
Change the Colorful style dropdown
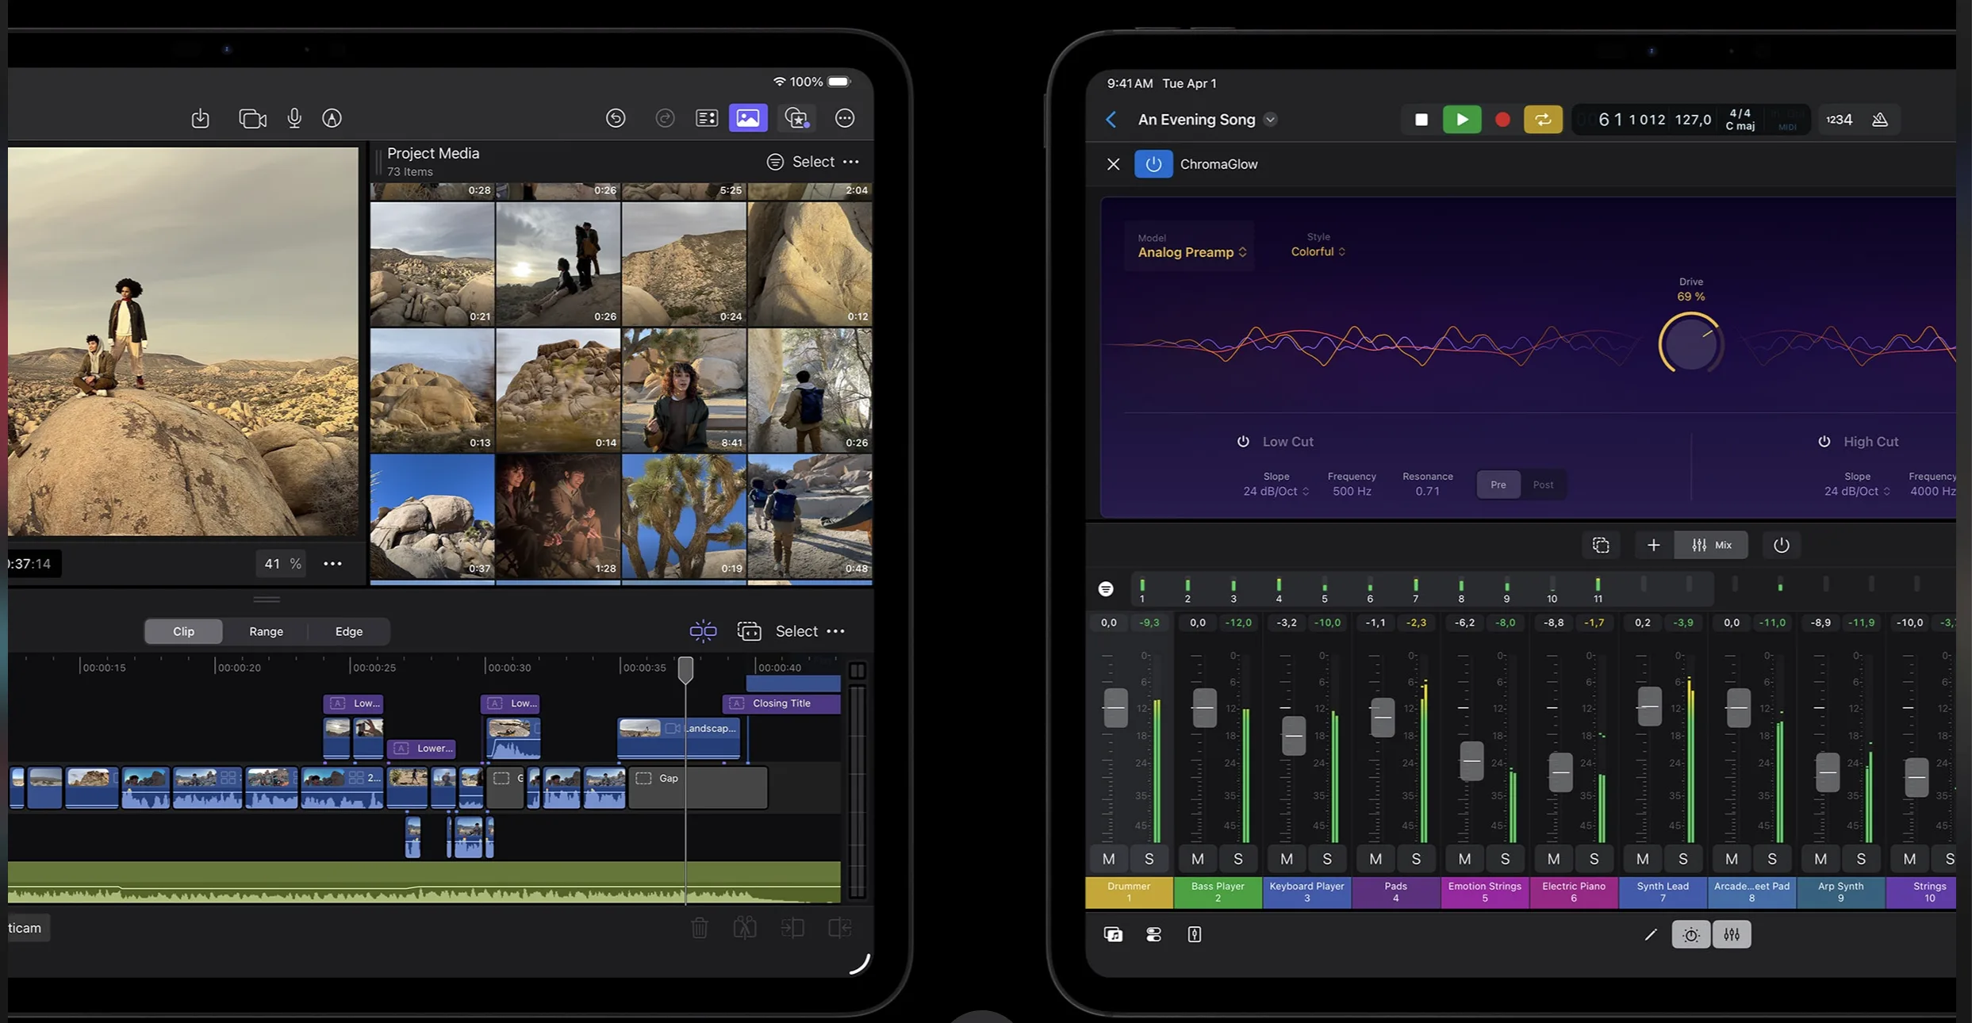point(1317,251)
